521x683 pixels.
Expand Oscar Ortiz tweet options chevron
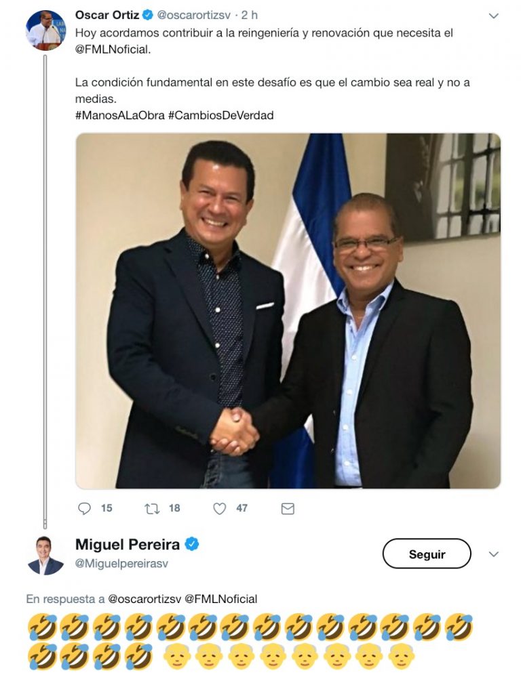coord(493,16)
